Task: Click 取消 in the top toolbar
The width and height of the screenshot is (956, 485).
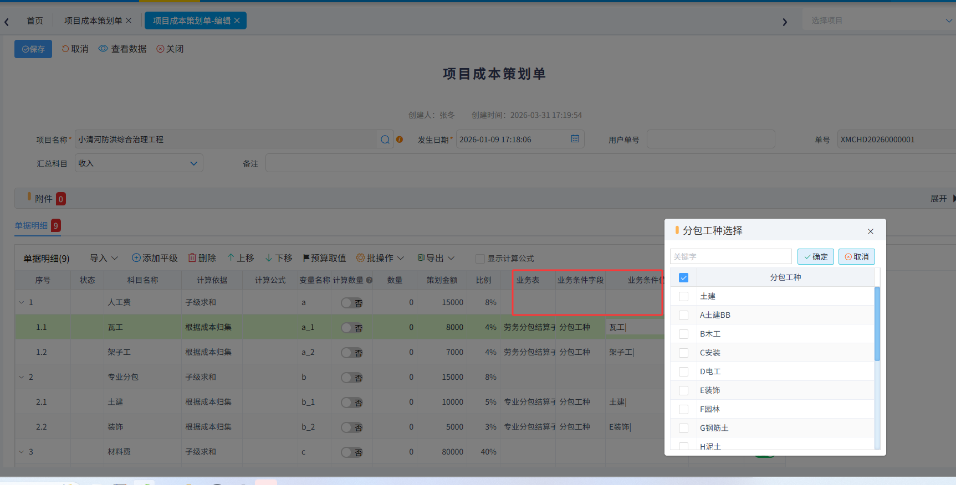Action: point(75,49)
